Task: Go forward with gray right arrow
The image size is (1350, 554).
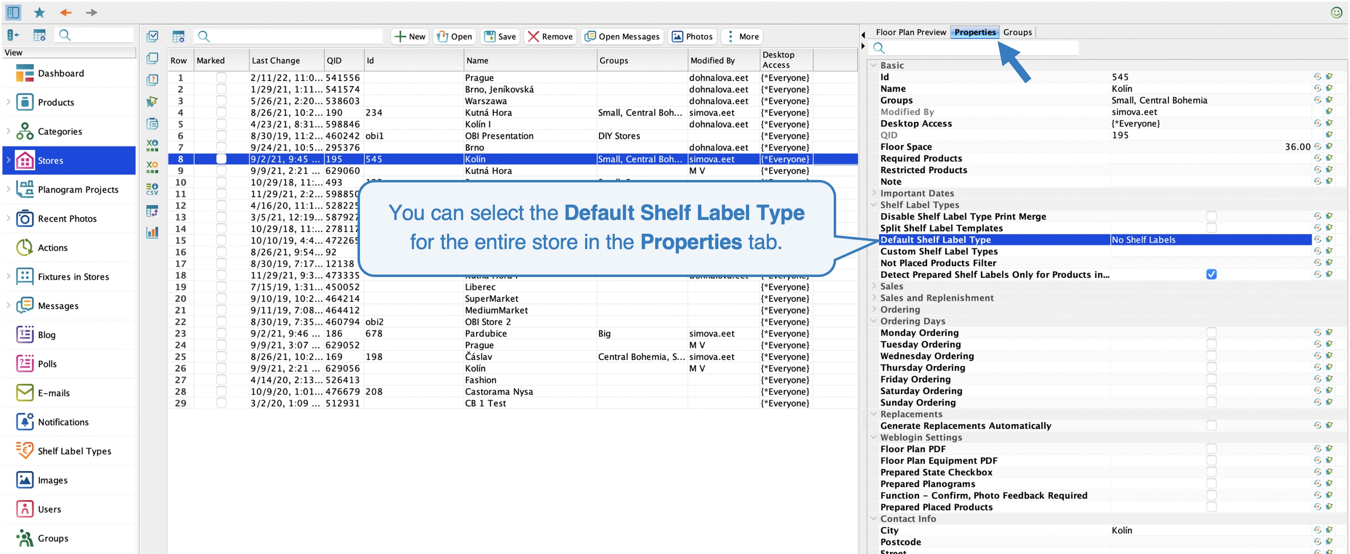Action: click(91, 12)
